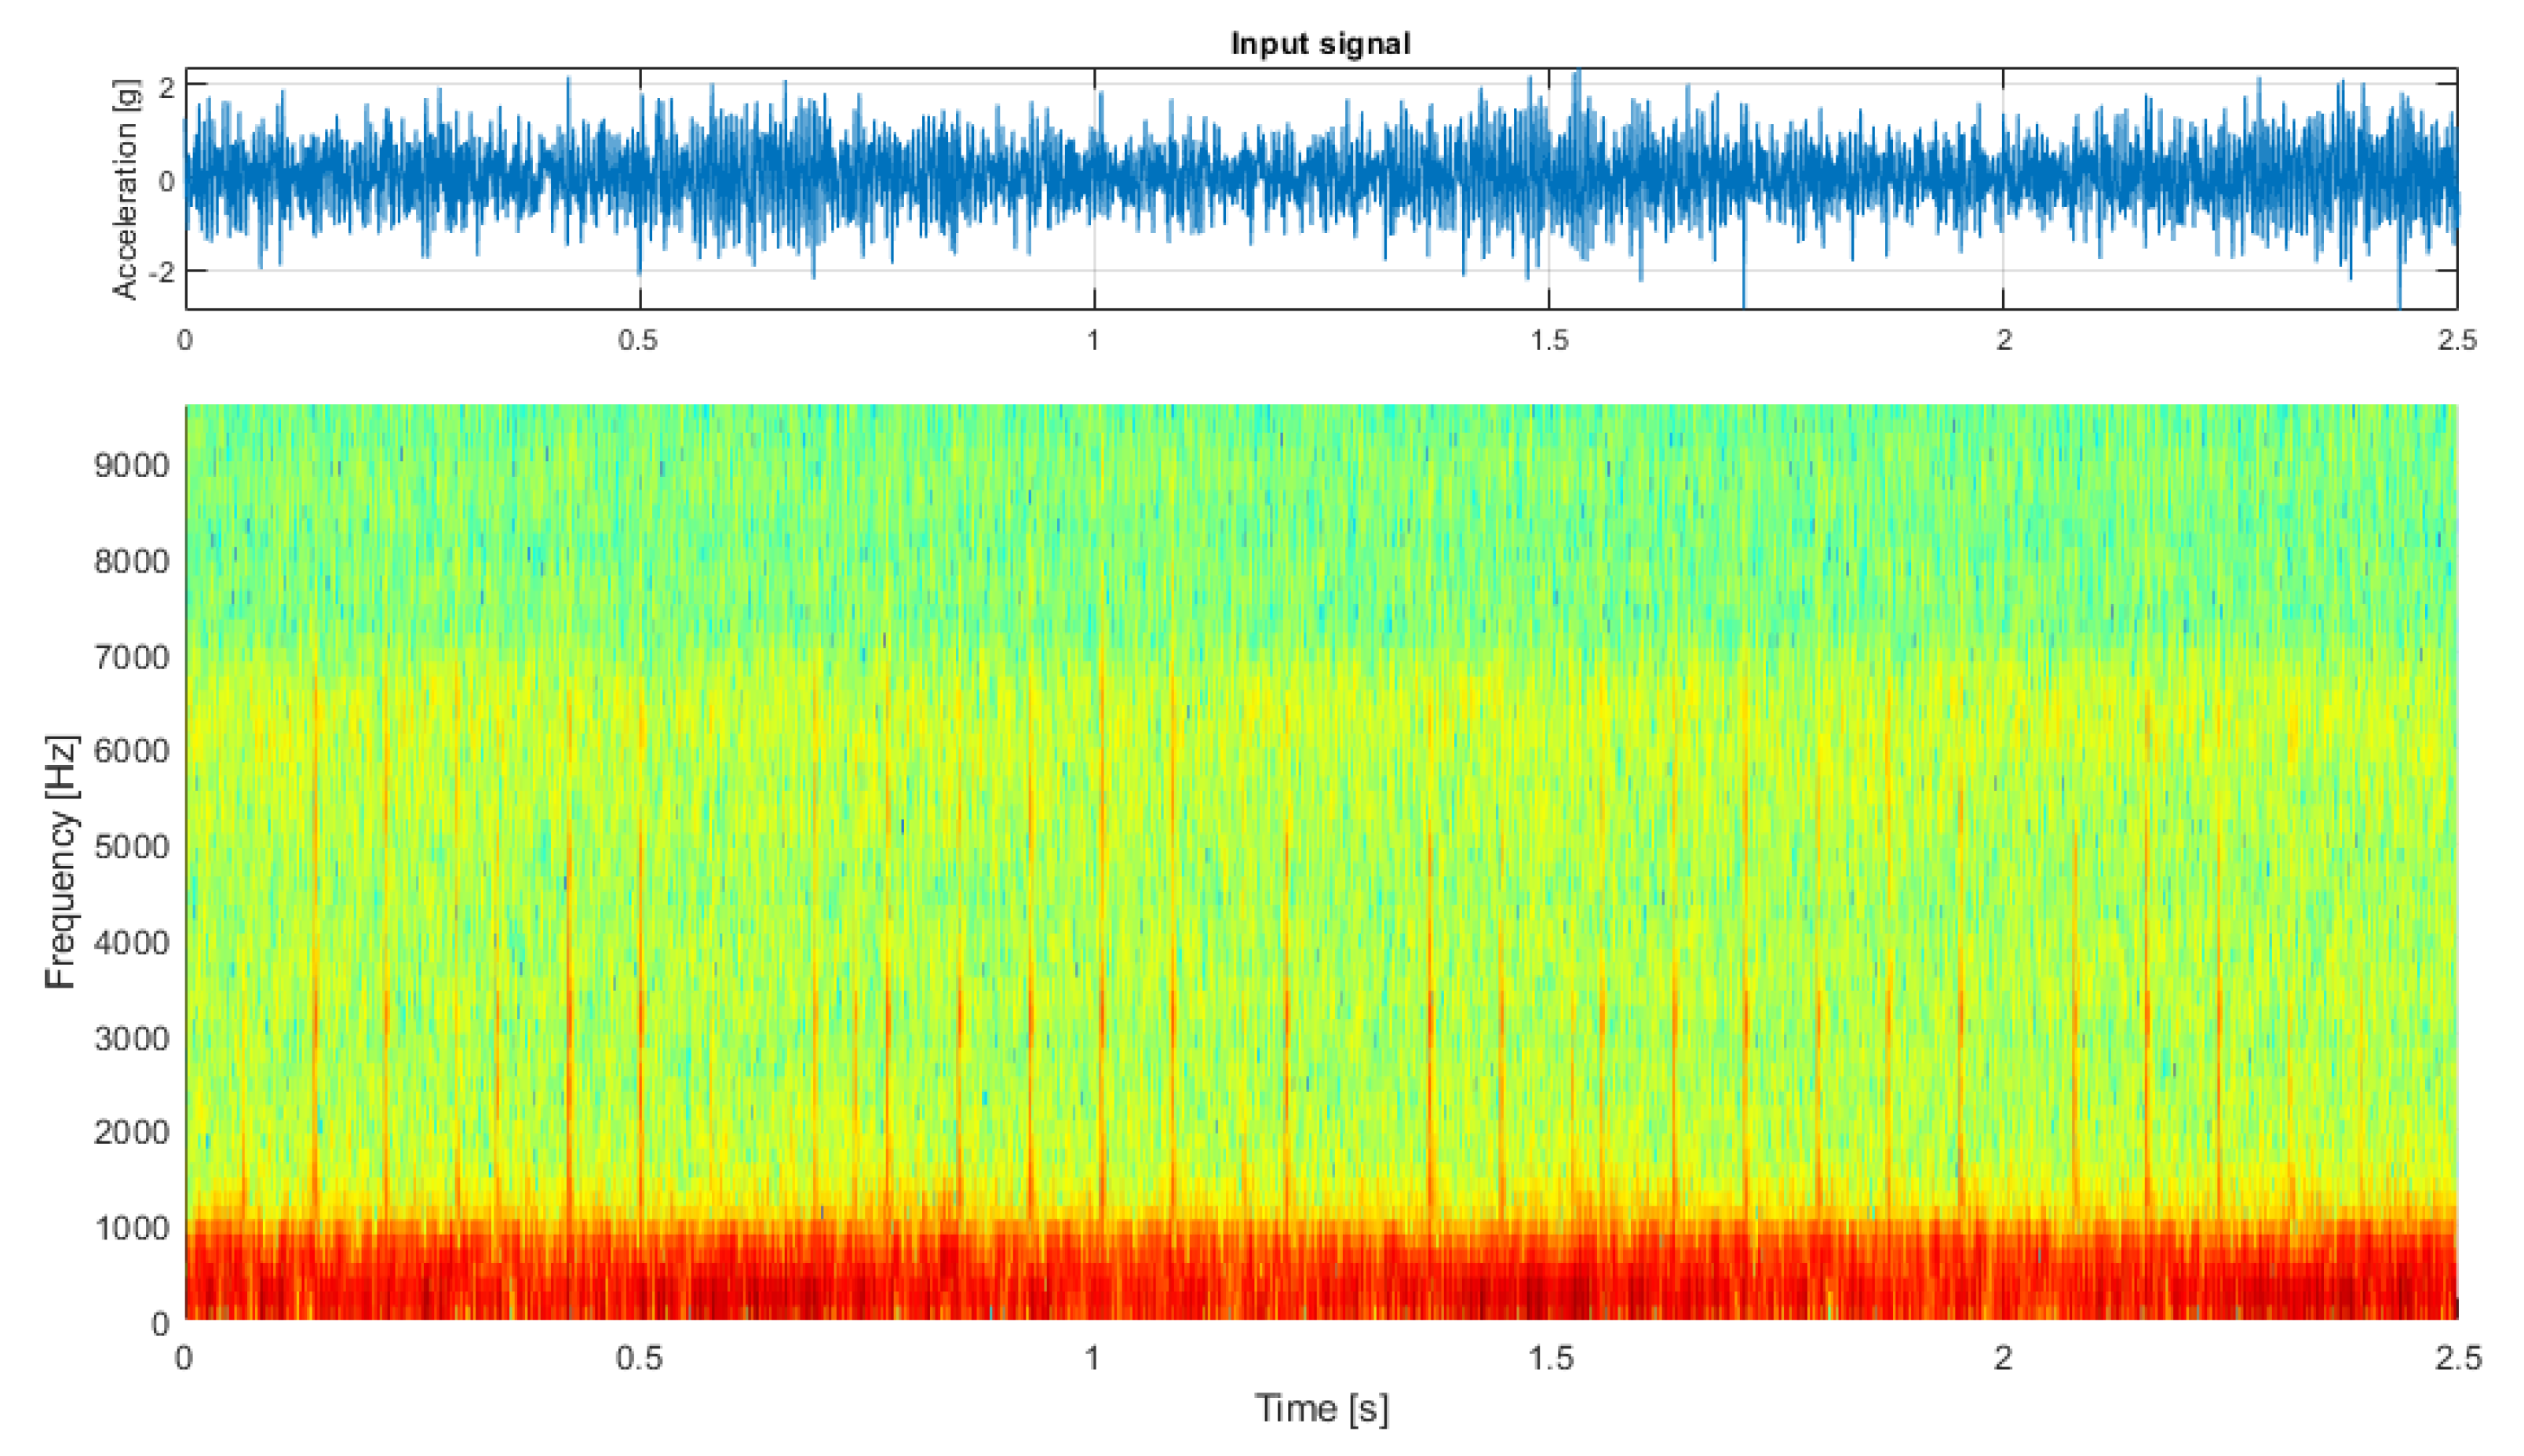
Task: Click the 4000 frequency tick label
Action: coord(131,942)
